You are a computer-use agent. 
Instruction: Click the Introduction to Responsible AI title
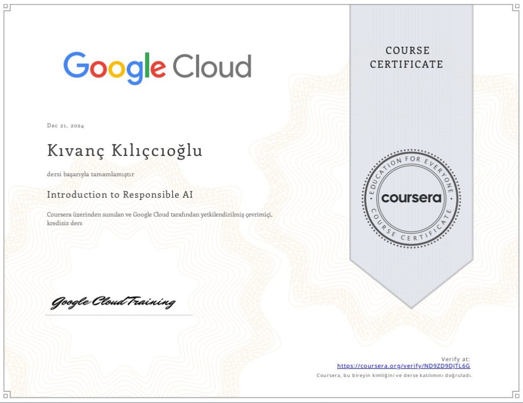(120, 195)
